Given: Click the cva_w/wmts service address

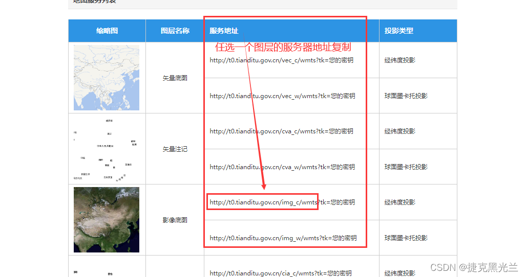Looking at the screenshot, I should pos(282,167).
